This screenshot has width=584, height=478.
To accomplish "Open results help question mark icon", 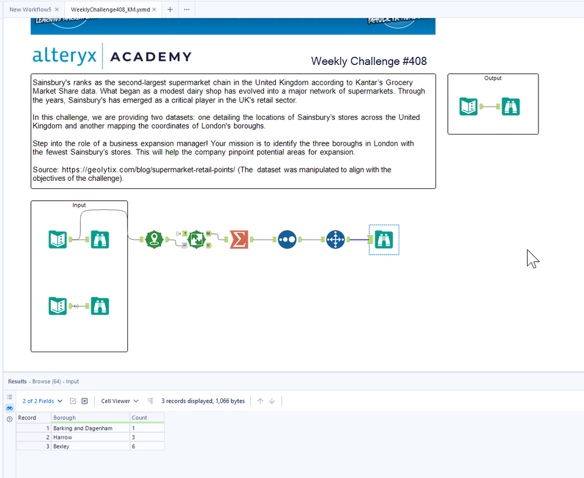I will (x=10, y=419).
